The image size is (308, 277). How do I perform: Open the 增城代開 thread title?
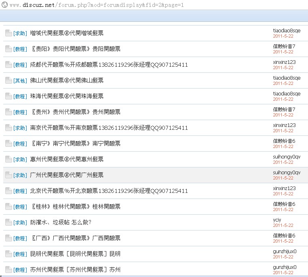tap(67, 33)
